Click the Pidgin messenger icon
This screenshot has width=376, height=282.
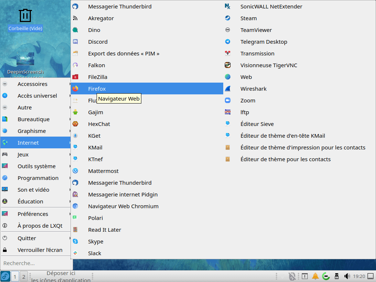pos(75,195)
